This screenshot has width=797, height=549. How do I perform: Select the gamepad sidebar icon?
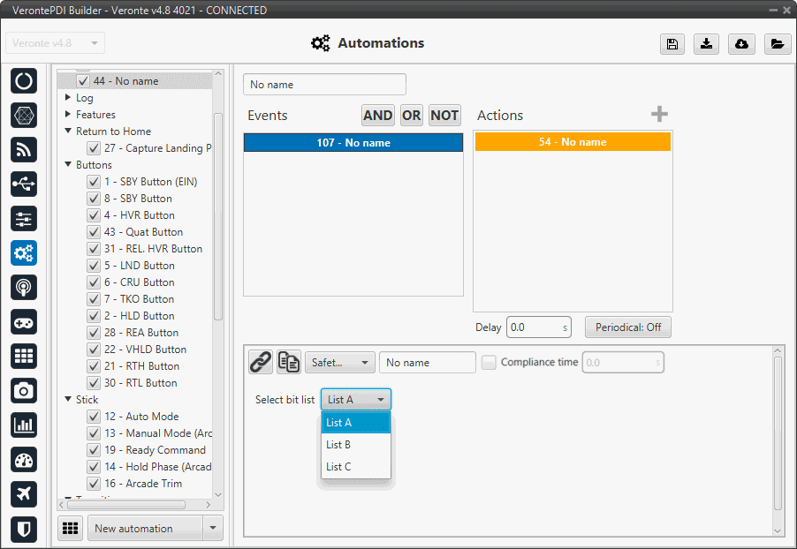tap(24, 322)
